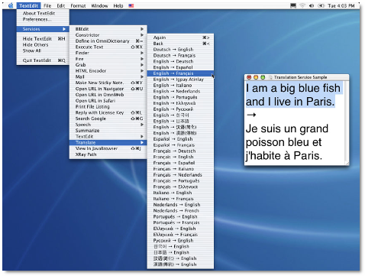Image resolution: width=365 pixels, height=276 pixels.
Task: Select Français → Deutsch translation
Action: coord(180,151)
